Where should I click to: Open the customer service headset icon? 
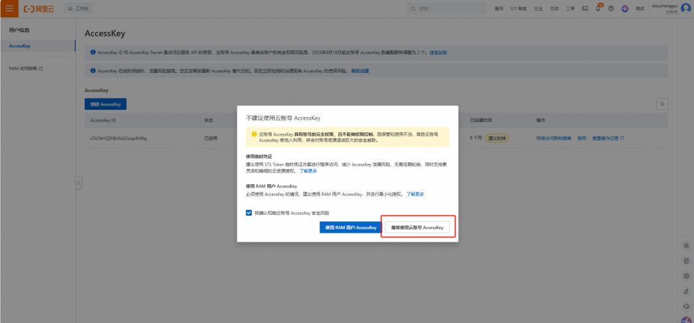(686, 306)
